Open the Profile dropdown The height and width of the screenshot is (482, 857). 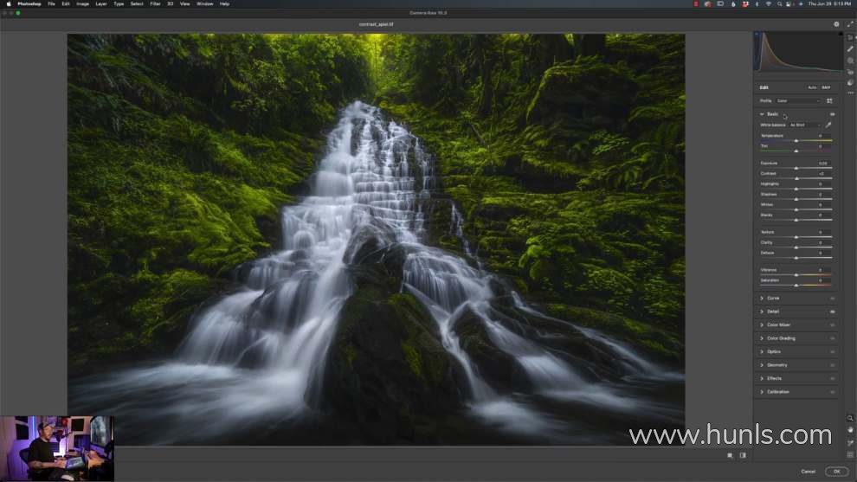[798, 101]
